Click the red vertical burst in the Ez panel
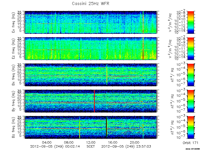The image size is (200, 150). click(x=143, y=48)
